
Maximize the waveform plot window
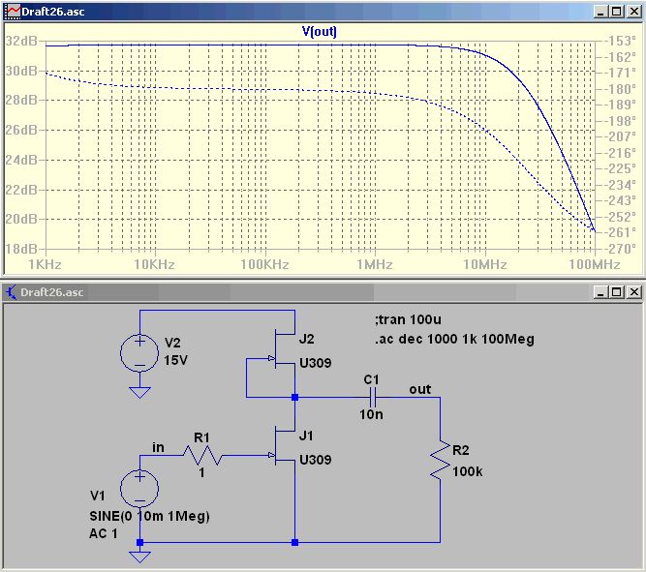[617, 12]
